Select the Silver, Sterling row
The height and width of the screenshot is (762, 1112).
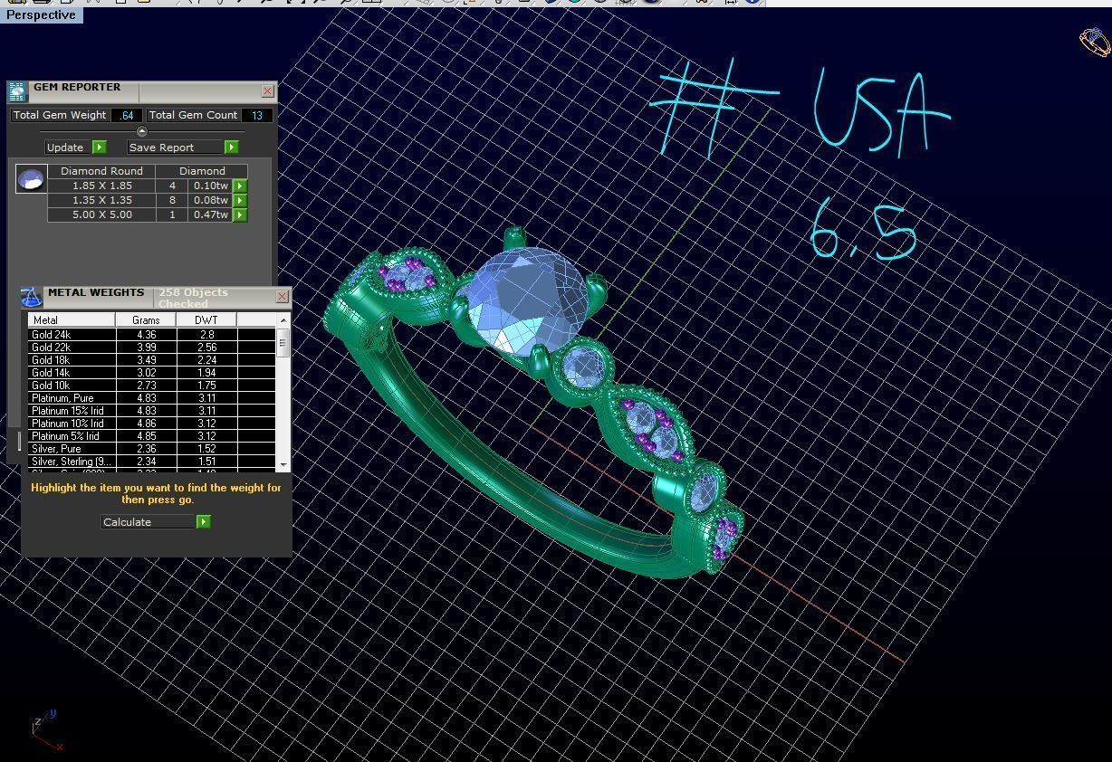tap(151, 462)
